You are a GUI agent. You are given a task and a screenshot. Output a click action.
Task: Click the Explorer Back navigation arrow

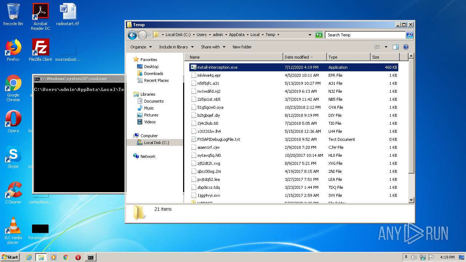[x=132, y=35]
